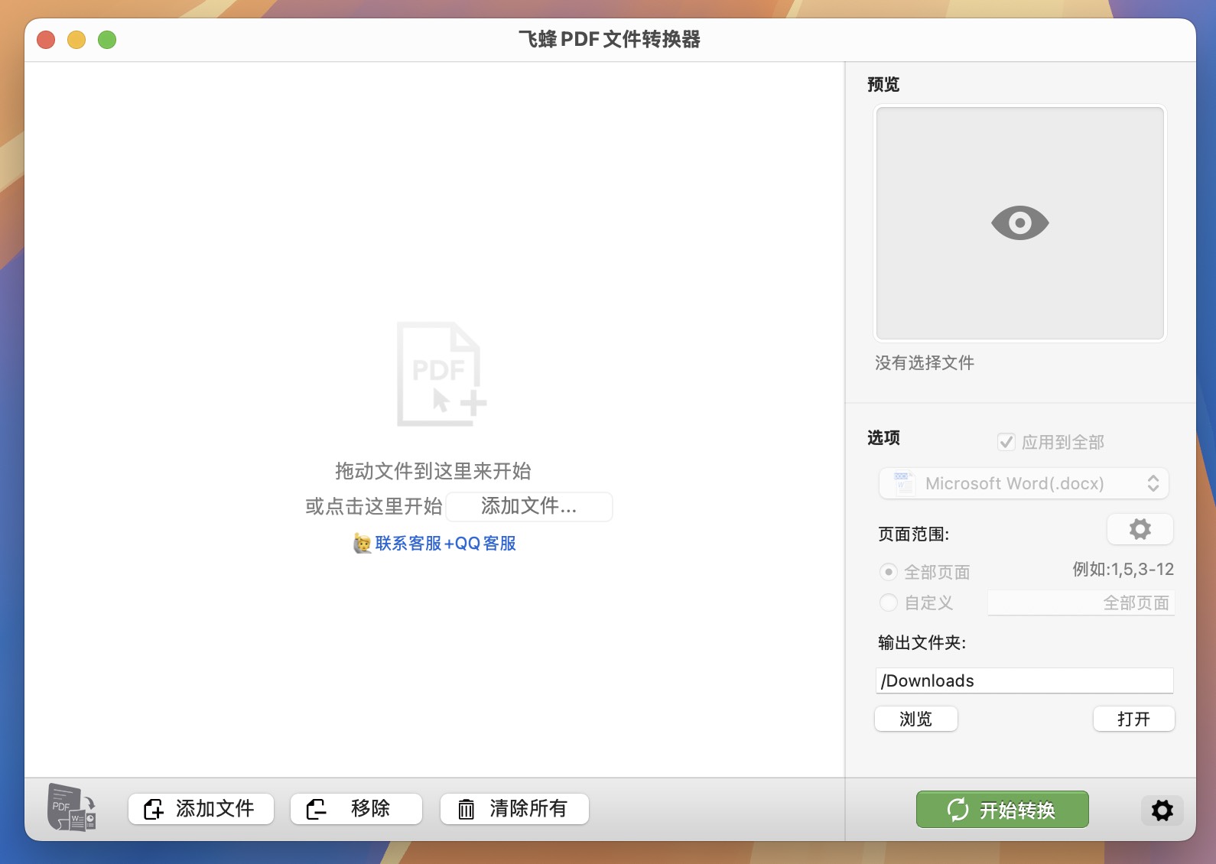Open the 联系客服+QQ客服 link

click(445, 544)
